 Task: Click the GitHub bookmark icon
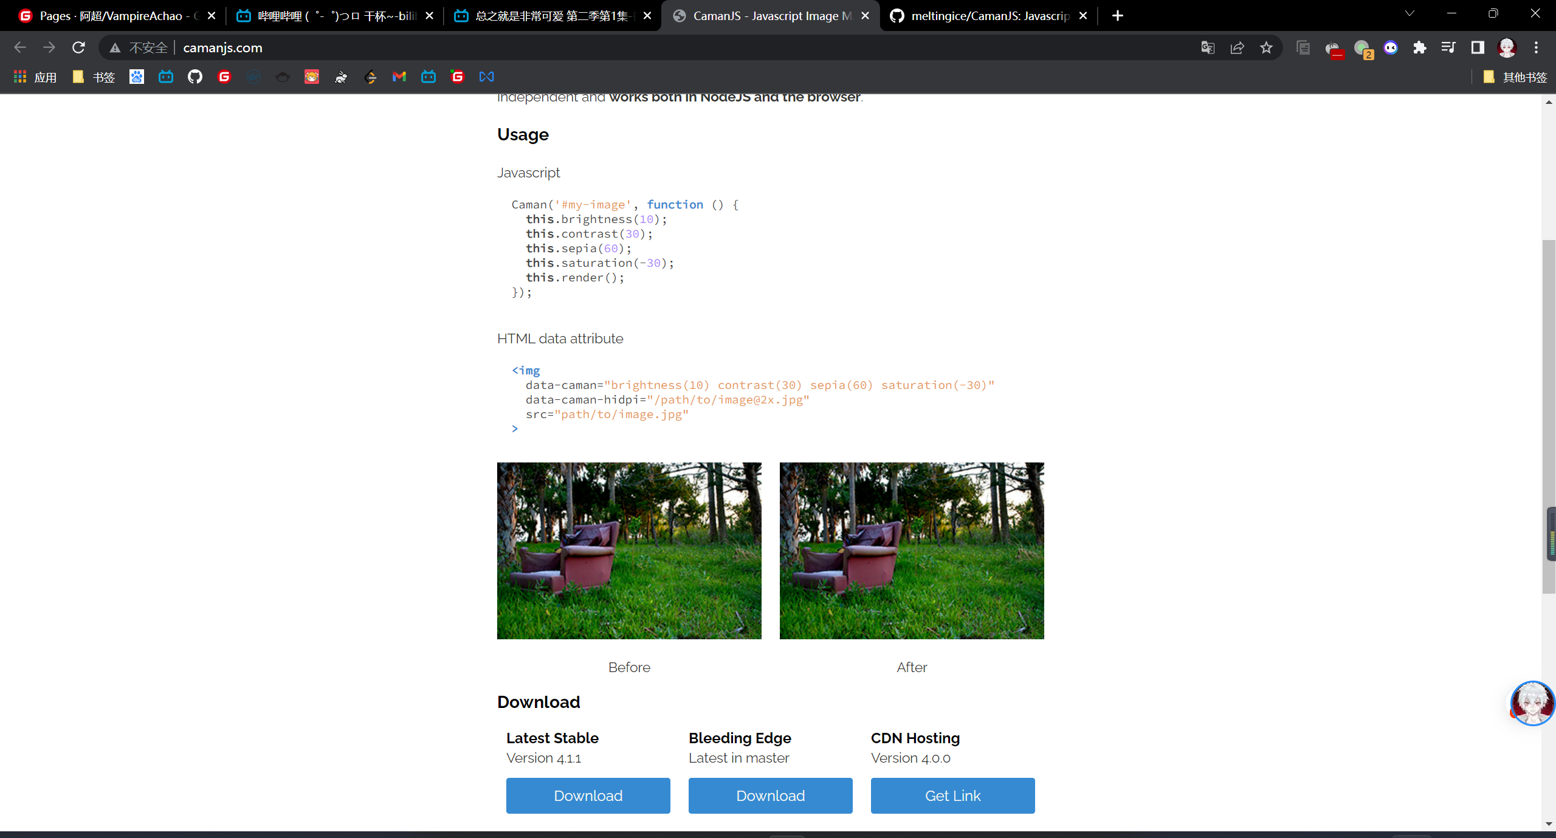coord(194,77)
